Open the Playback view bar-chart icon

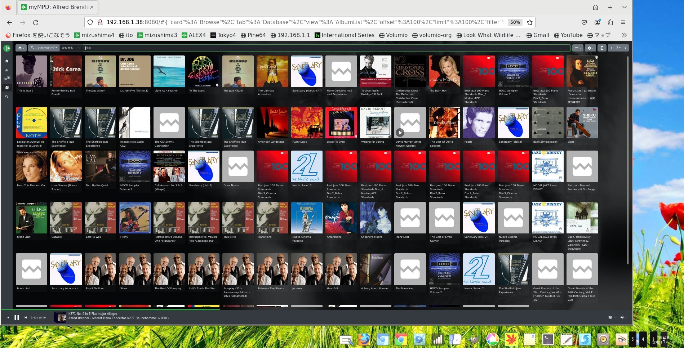click(x=6, y=70)
